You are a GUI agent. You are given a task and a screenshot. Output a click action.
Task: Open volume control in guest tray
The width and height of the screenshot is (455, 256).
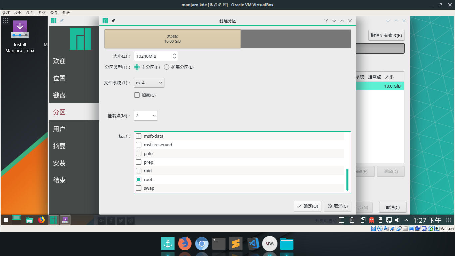397,220
